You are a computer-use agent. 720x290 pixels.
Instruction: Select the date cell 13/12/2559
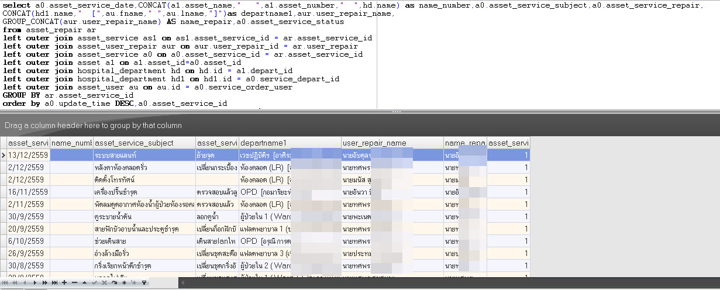tap(28, 155)
